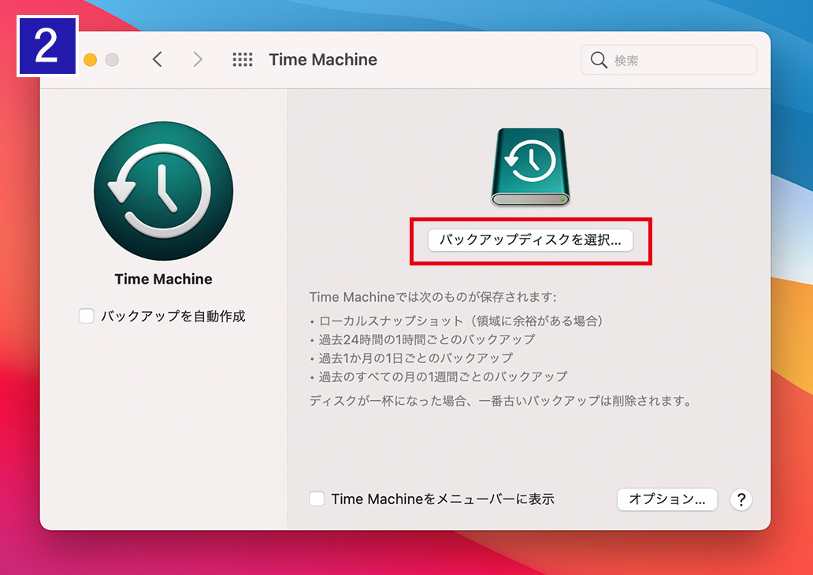813x575 pixels.
Task: Click the Time Machine label under the icon
Action: [163, 279]
